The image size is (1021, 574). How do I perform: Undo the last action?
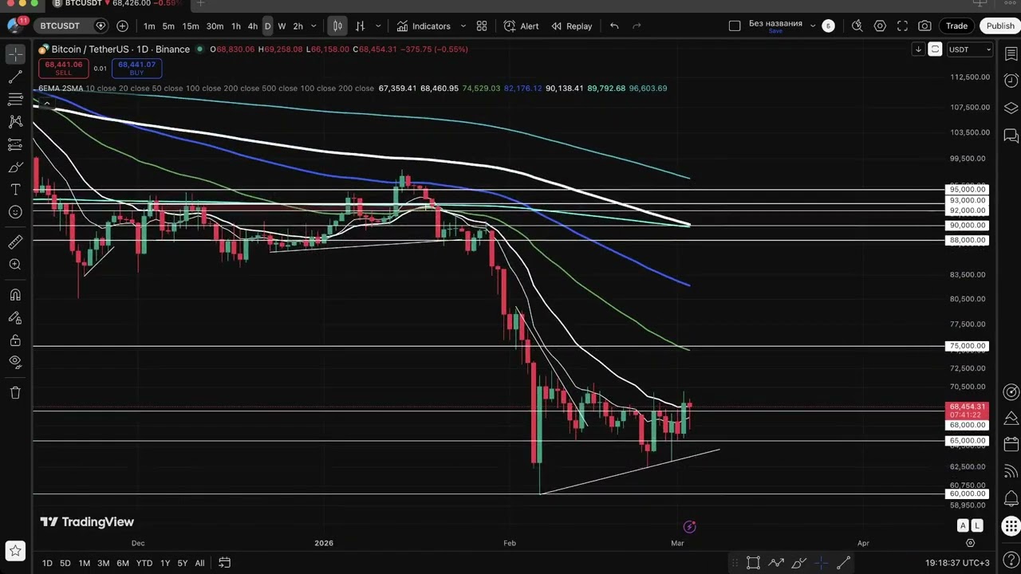(x=614, y=26)
